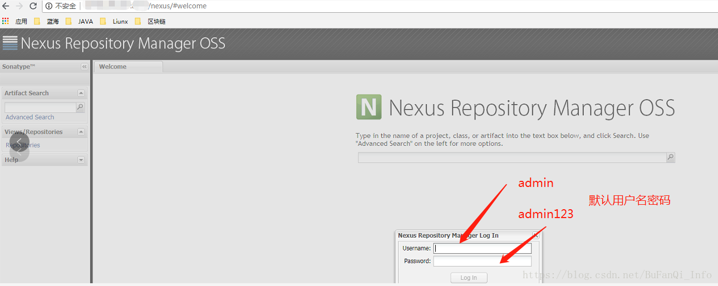This screenshot has height=286, width=718.
Task: Click the sidebar artifact search field
Action: (x=40, y=107)
